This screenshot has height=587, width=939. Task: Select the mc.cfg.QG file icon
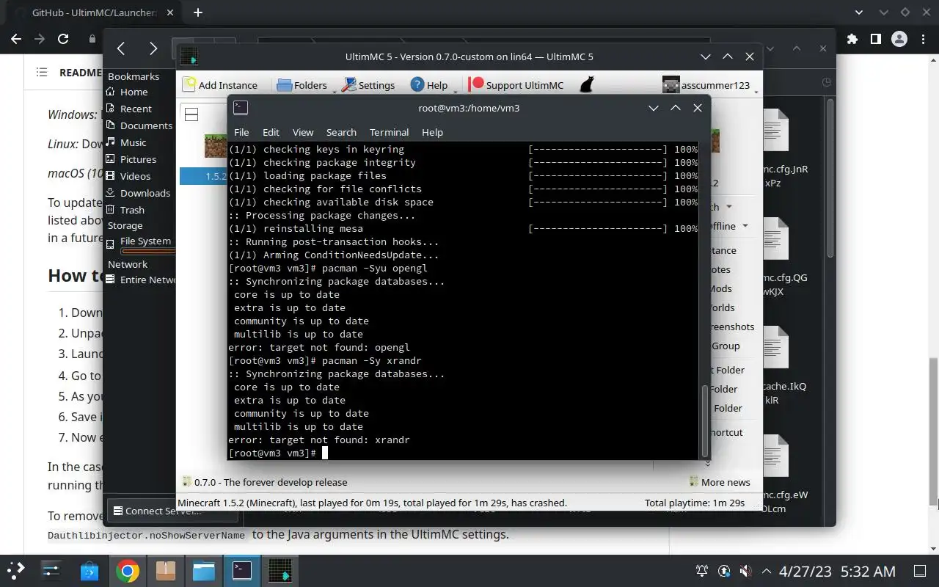pos(776,240)
